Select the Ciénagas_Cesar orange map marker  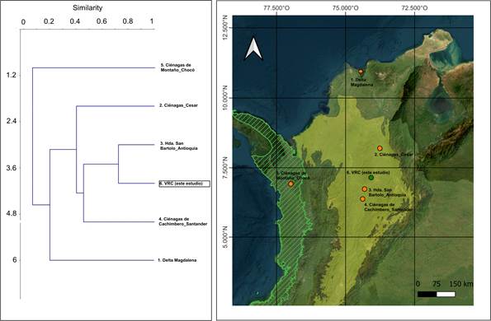click(x=380, y=148)
